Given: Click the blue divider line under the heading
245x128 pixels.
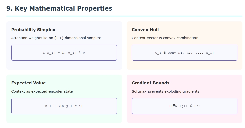Looking at the screenshot, I should 124,16.
